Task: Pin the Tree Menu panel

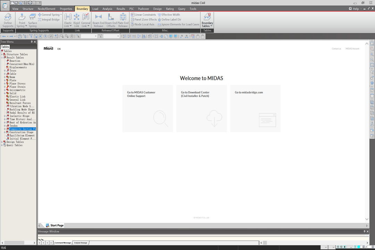Action: pyautogui.click(x=32, y=42)
